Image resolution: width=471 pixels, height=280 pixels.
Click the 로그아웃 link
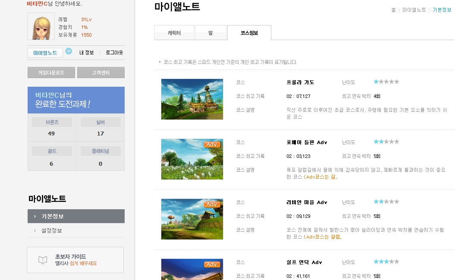click(x=114, y=53)
